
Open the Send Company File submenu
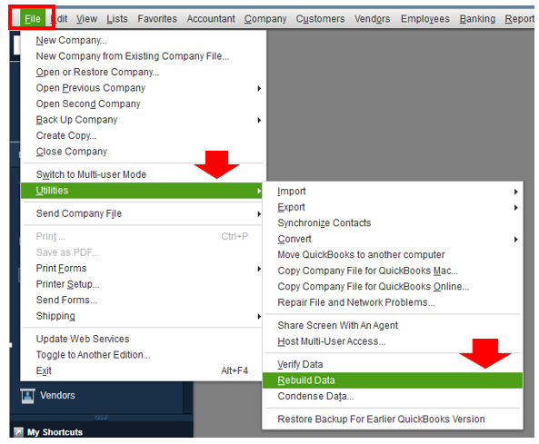pyautogui.click(x=143, y=213)
